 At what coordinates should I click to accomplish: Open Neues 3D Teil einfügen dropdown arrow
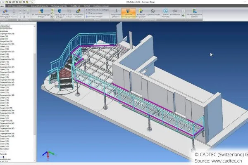click(x=64, y=17)
